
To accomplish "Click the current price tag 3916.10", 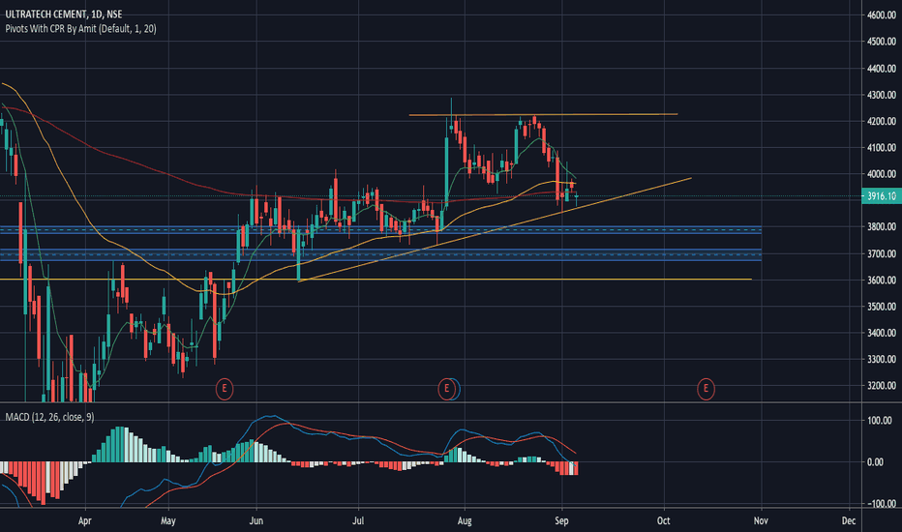I will [882, 196].
